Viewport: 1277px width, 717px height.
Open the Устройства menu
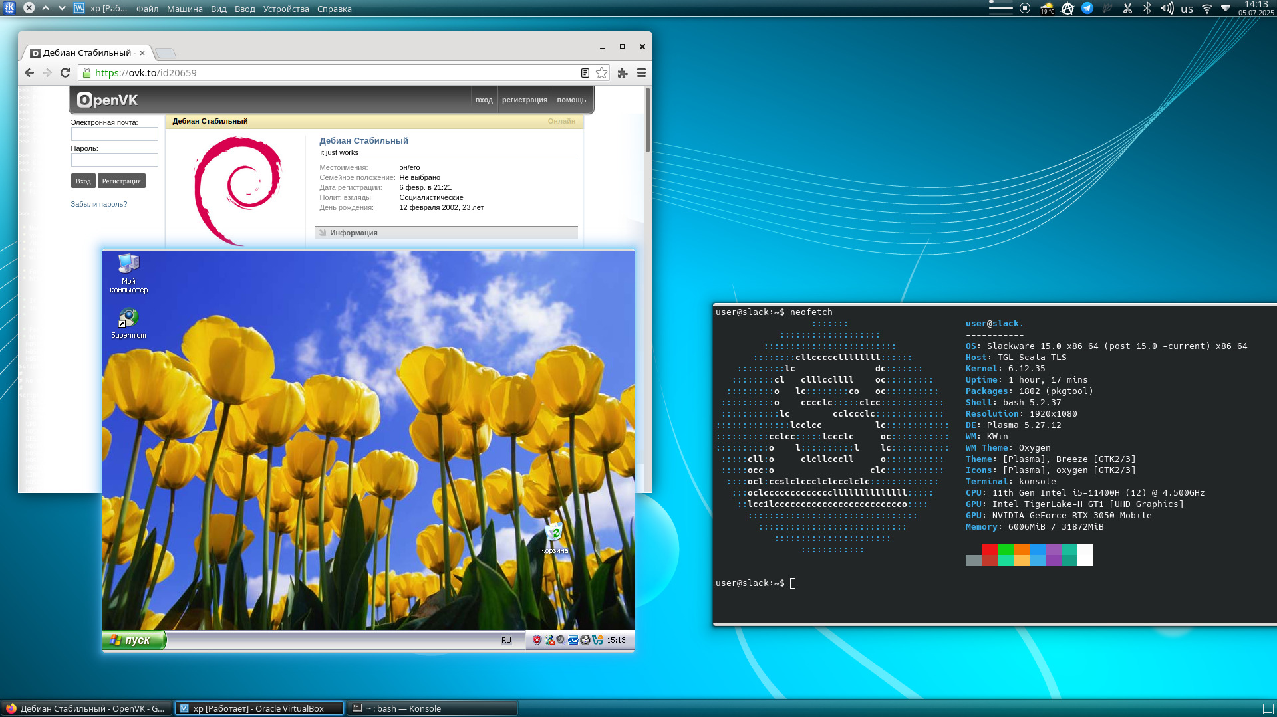point(286,9)
